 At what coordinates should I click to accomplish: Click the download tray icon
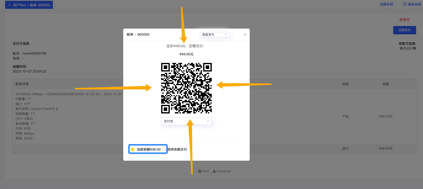tap(214, 171)
